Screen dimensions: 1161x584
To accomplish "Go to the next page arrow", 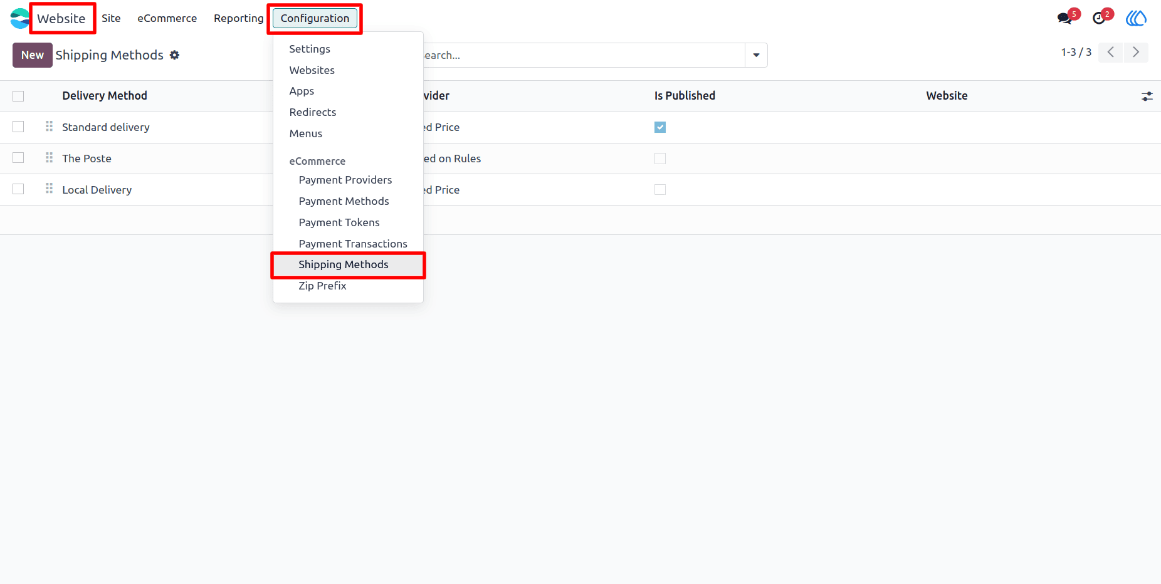I will pyautogui.click(x=1136, y=52).
